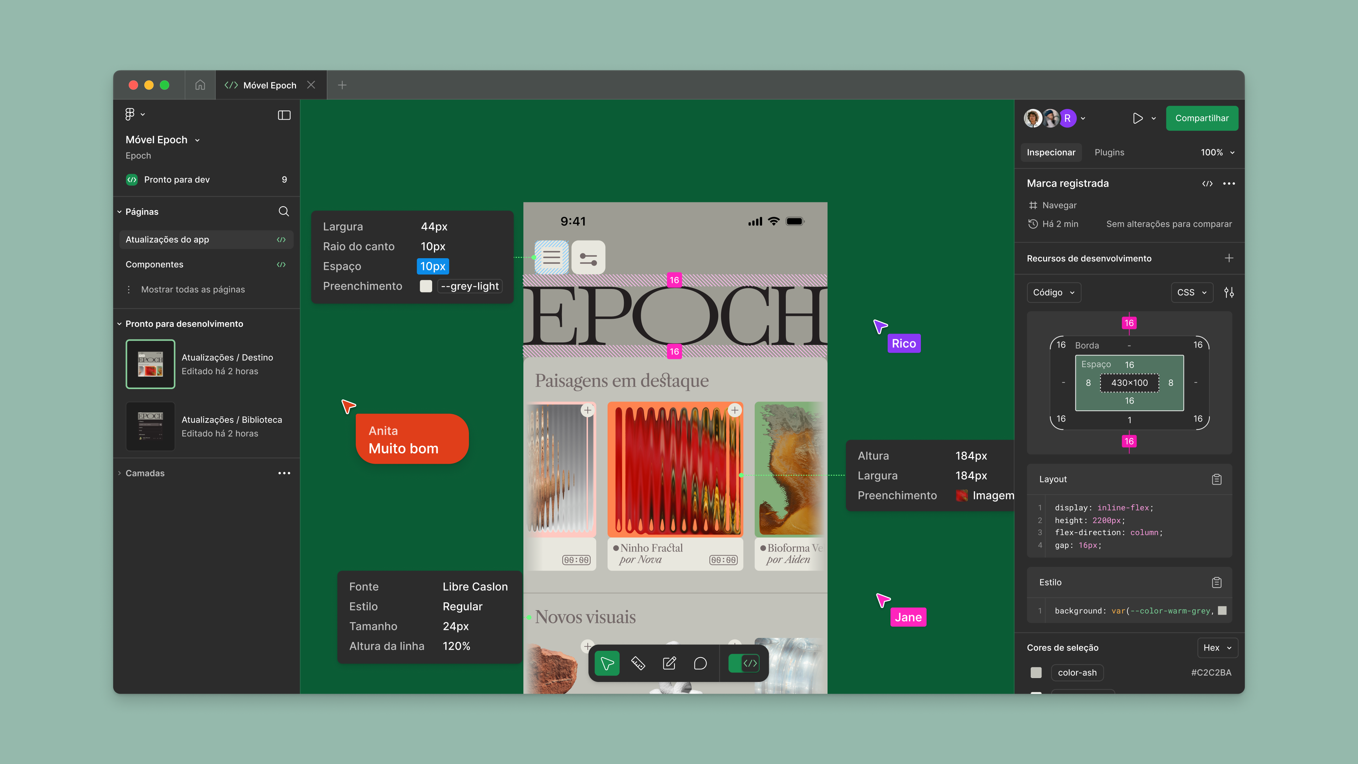Open code view icon beside Marca registrada
1358x764 pixels.
1207,184
